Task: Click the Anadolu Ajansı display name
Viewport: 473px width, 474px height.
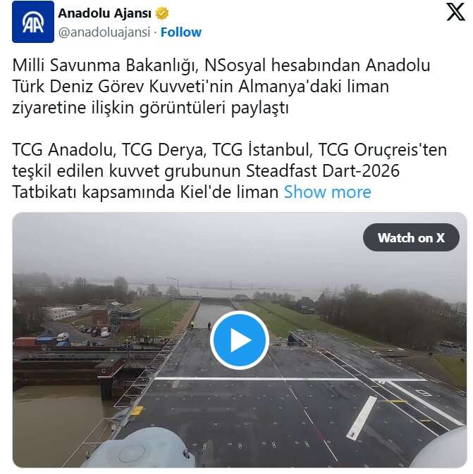Action: [x=104, y=13]
